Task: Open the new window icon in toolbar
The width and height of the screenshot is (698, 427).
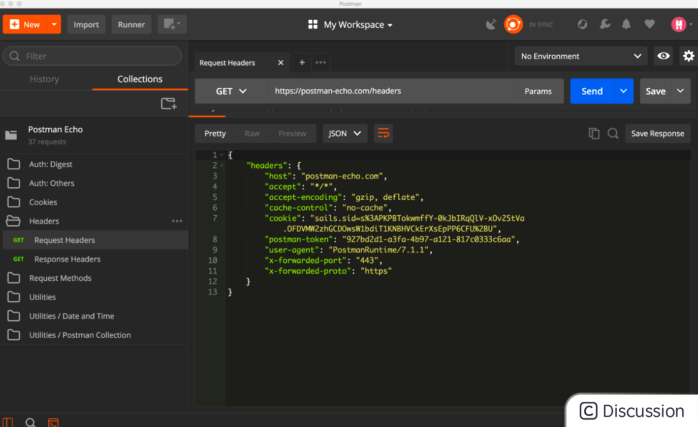Action: [x=172, y=24]
